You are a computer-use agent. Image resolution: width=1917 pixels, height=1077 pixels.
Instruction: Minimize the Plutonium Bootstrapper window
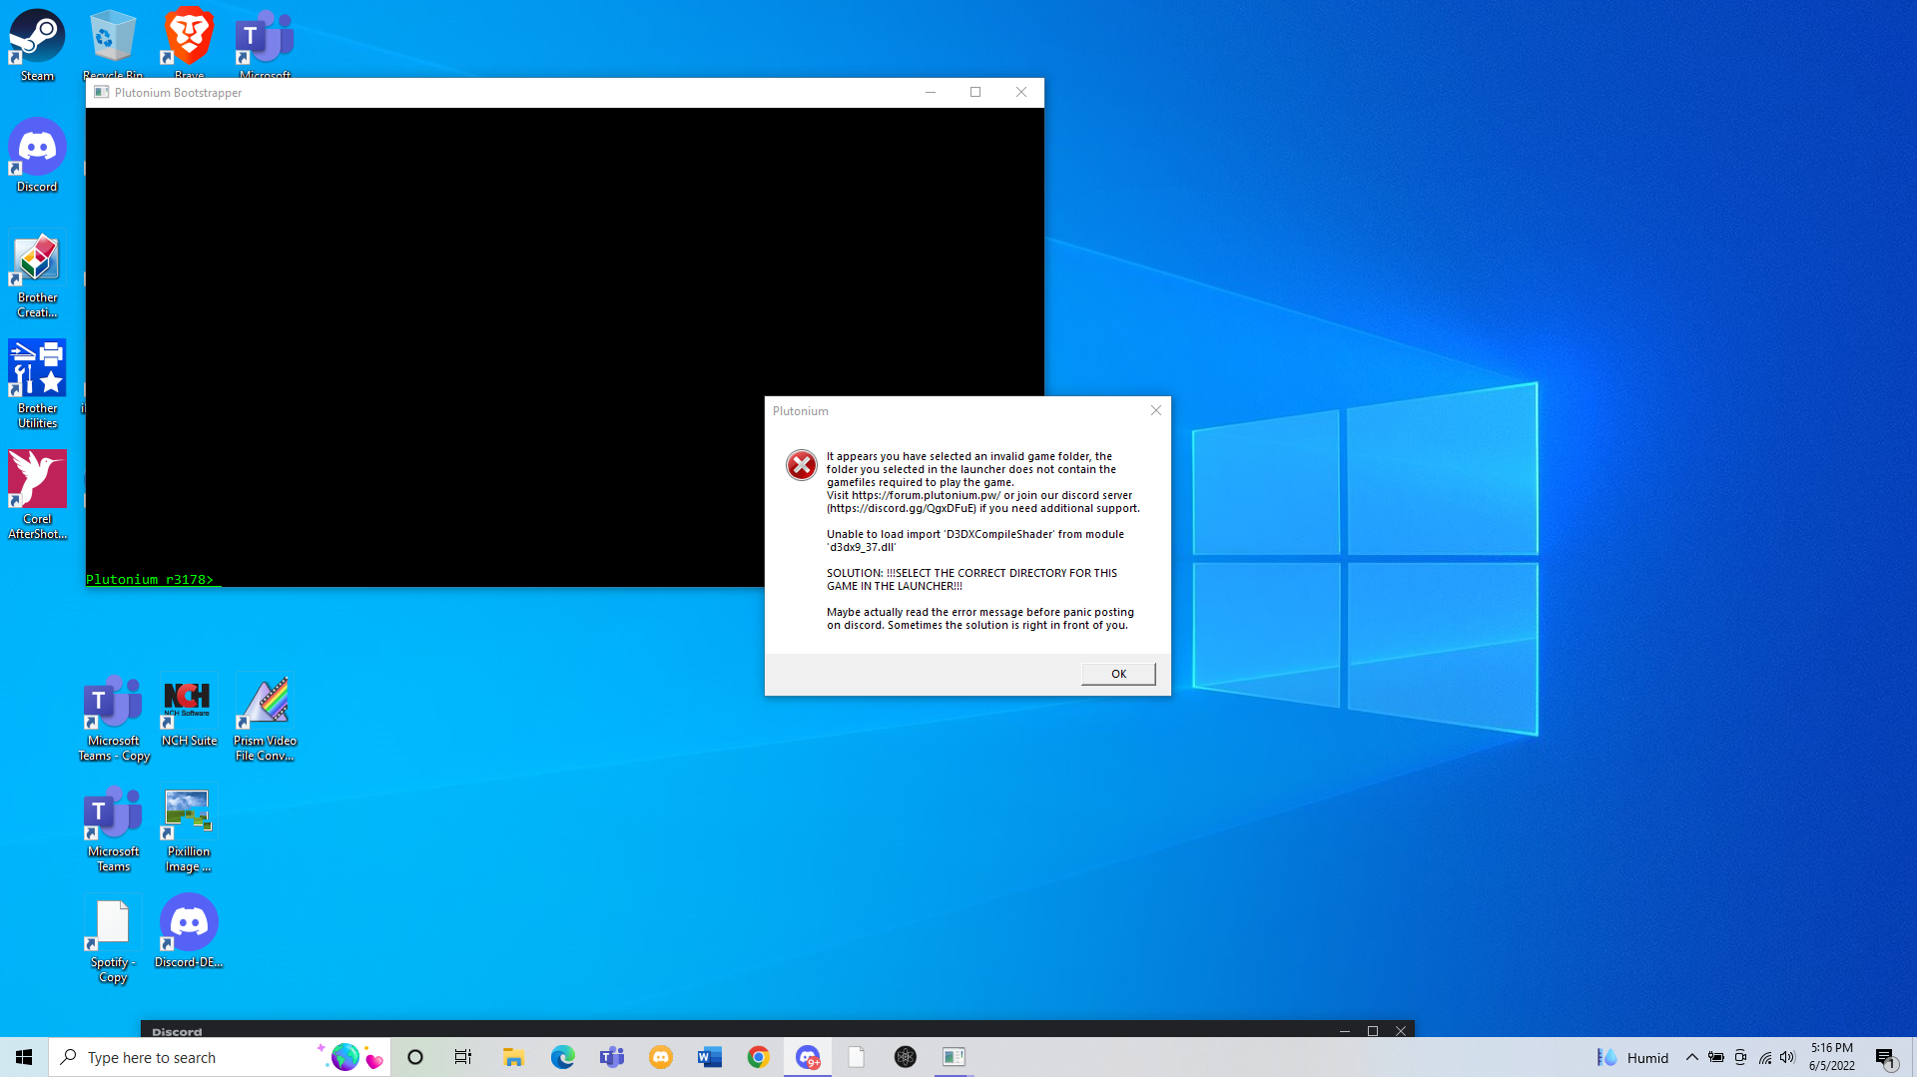tap(931, 92)
